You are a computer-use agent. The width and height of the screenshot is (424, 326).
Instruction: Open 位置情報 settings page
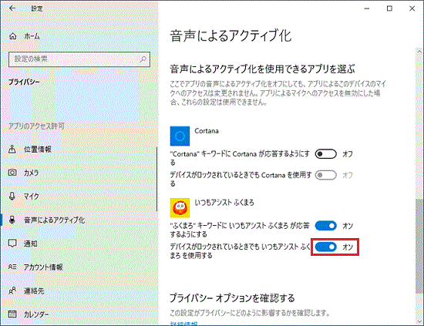coord(38,150)
